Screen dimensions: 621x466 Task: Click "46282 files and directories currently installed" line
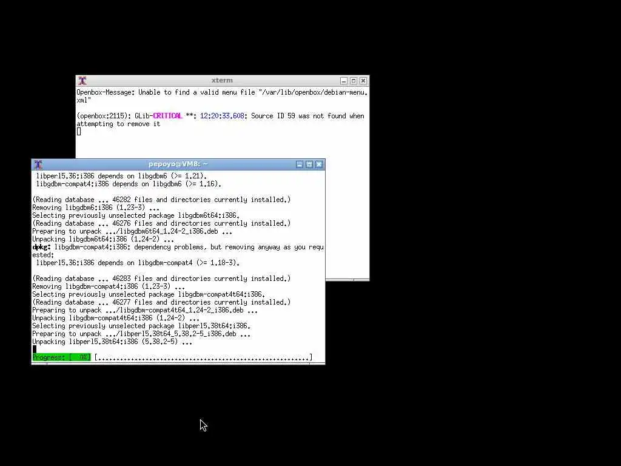[x=161, y=200]
